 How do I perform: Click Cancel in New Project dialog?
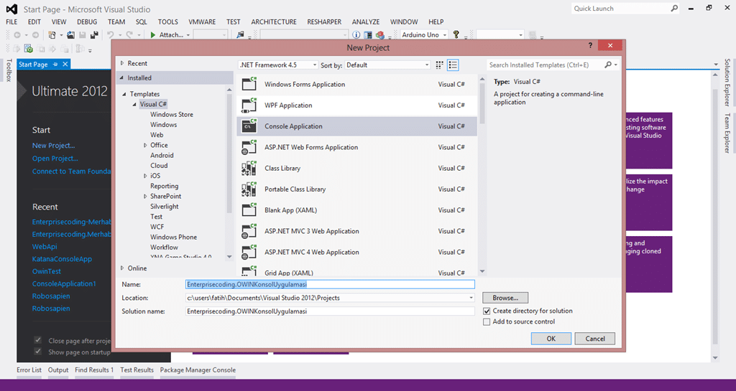pyautogui.click(x=594, y=339)
